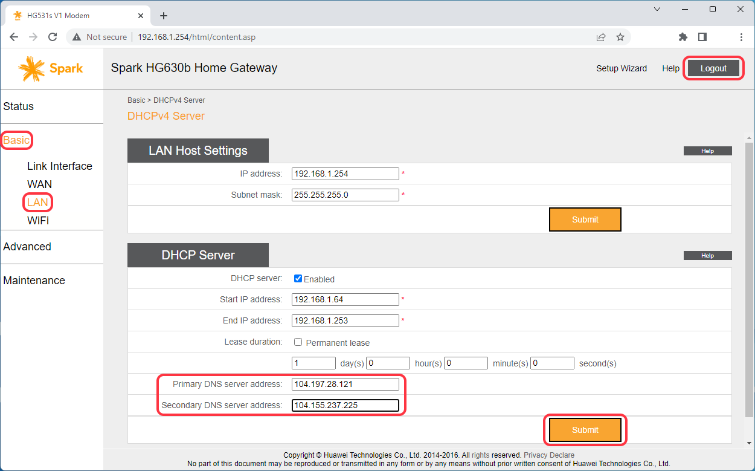The image size is (755, 471).
Task: Click the Secondary DNS server address field
Action: [x=345, y=405]
